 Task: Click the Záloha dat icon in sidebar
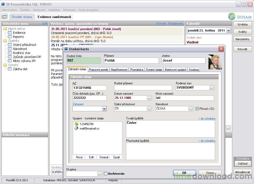10,69
